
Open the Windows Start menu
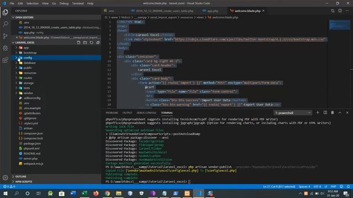pyautogui.click(x=5, y=193)
